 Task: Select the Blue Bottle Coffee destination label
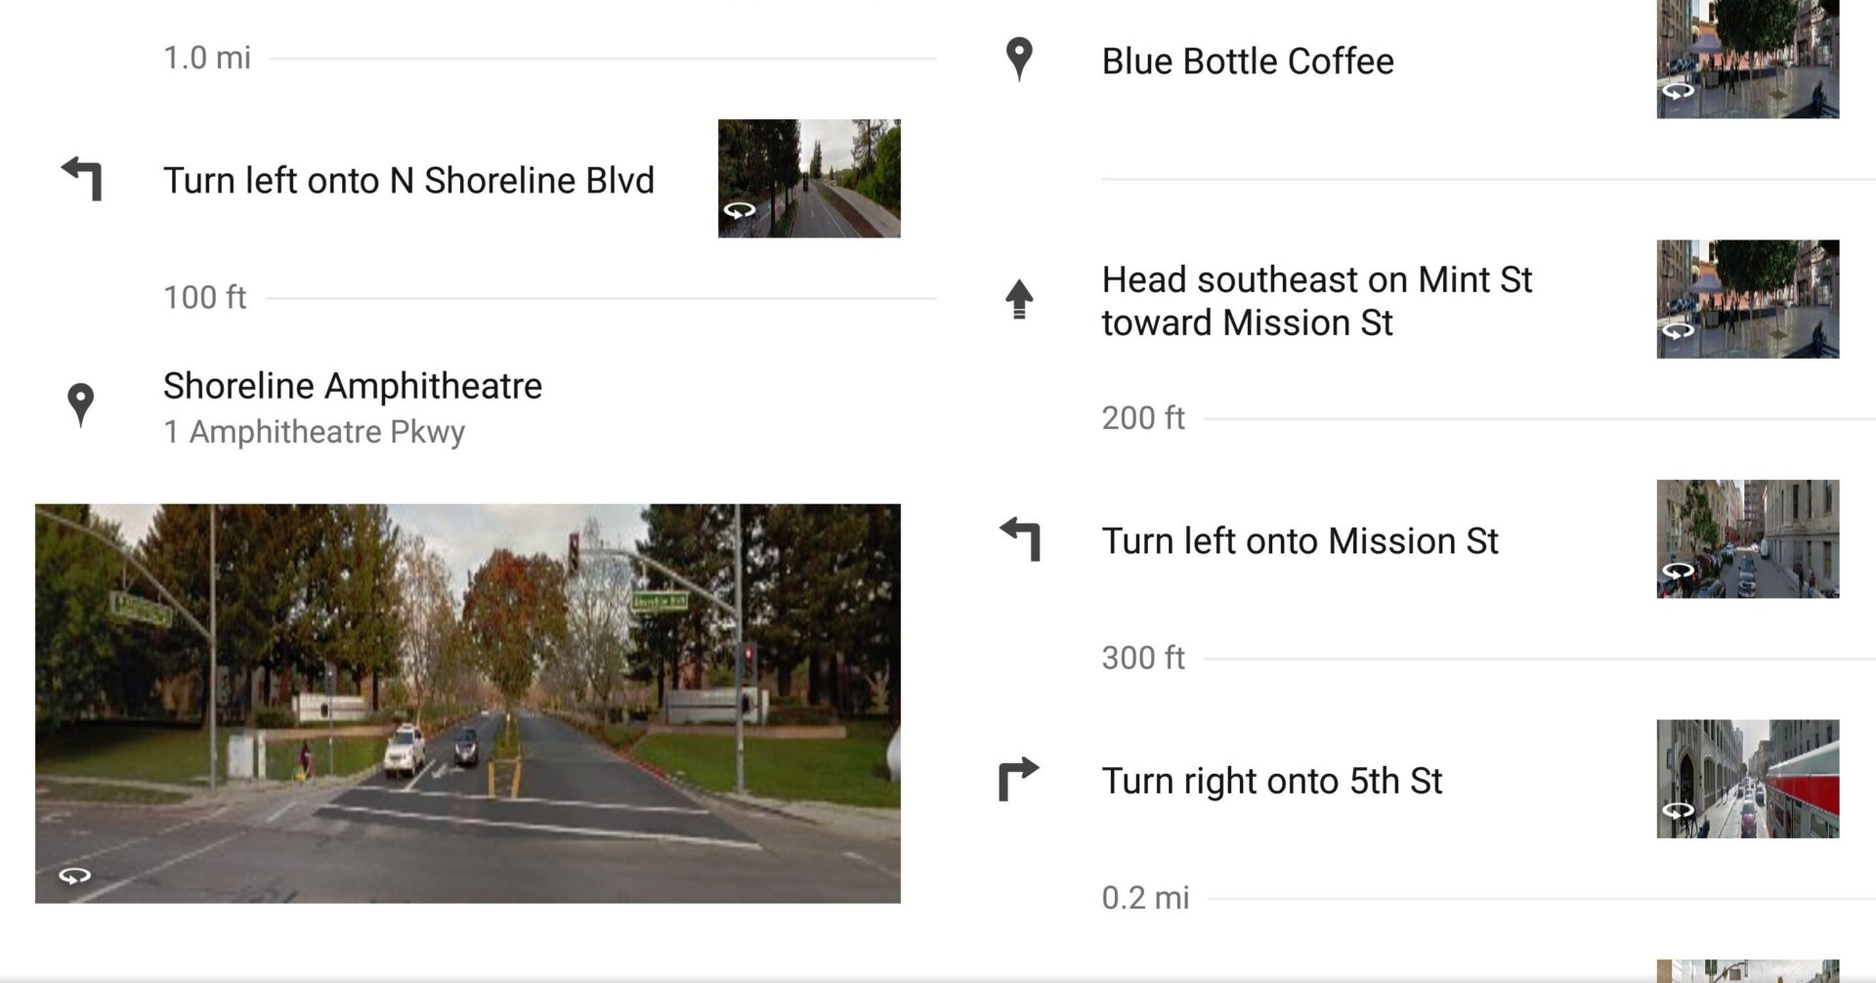pos(1248,61)
